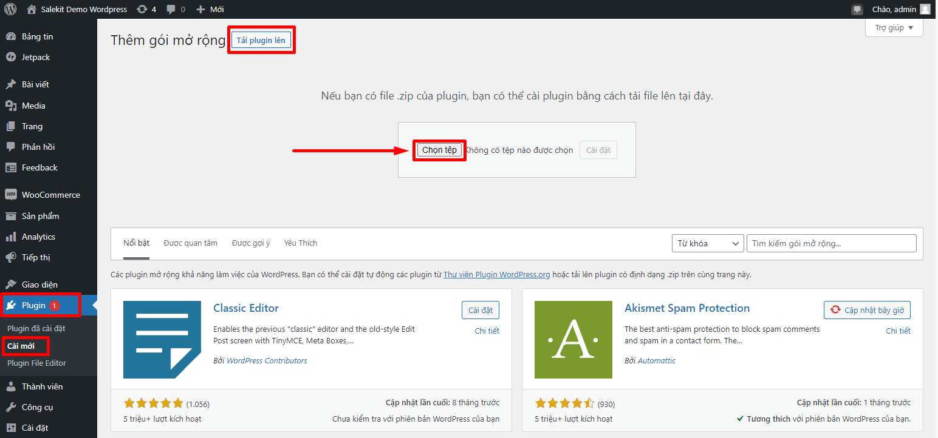Click the Tải plugin lên button

(x=261, y=40)
